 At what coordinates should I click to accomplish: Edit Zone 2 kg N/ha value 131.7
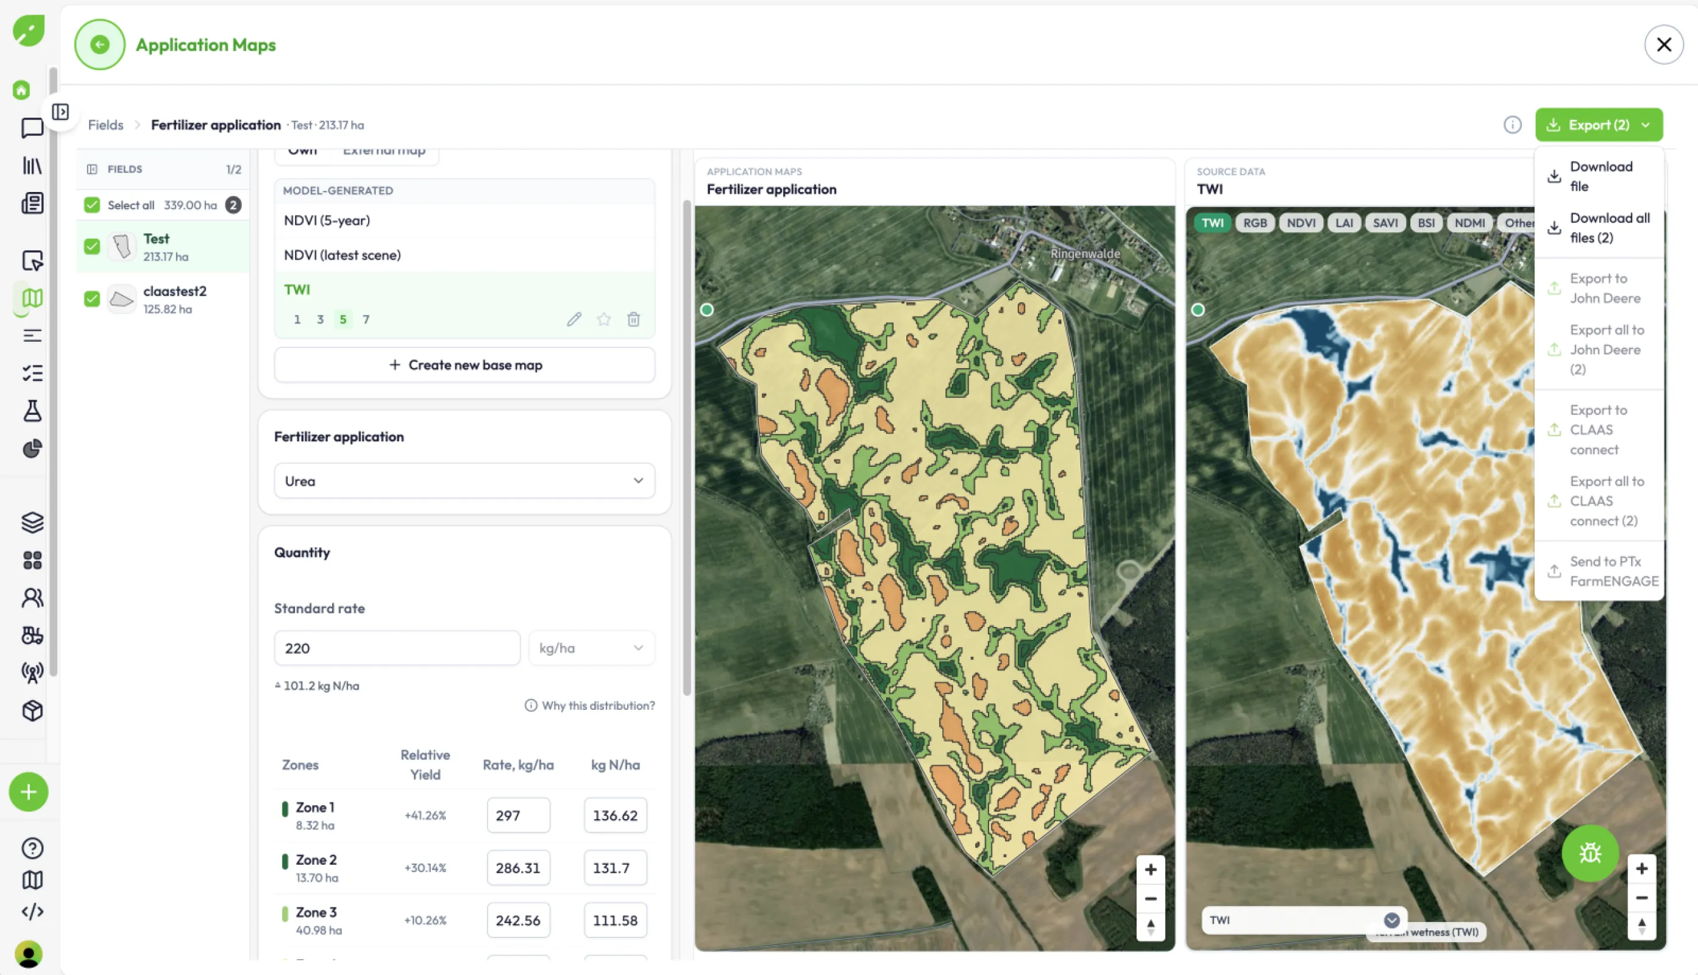[x=614, y=868]
